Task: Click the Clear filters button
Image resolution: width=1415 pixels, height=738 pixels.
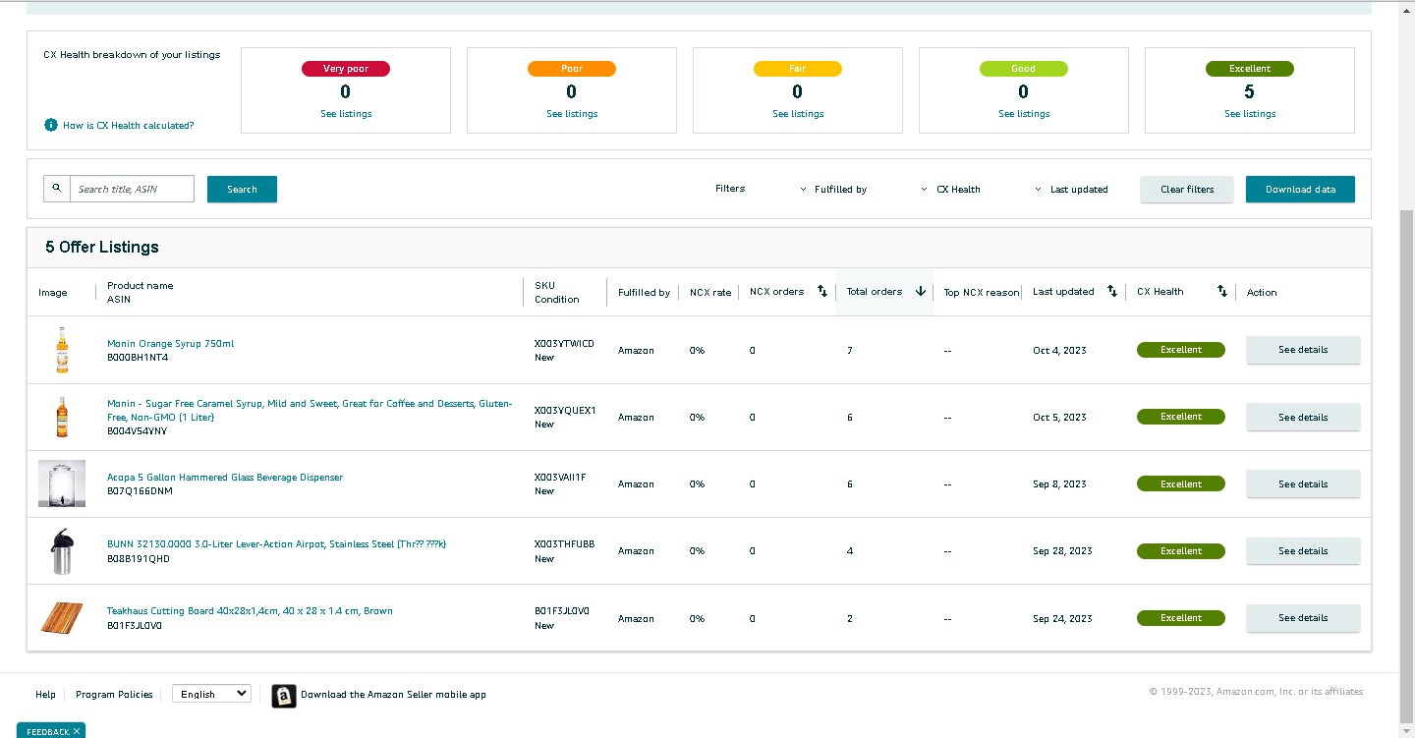Action: [1187, 190]
